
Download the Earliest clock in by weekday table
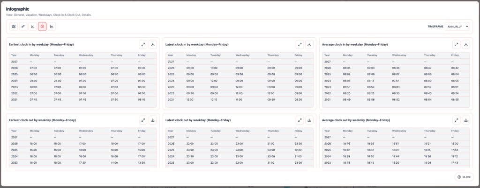coord(153,44)
